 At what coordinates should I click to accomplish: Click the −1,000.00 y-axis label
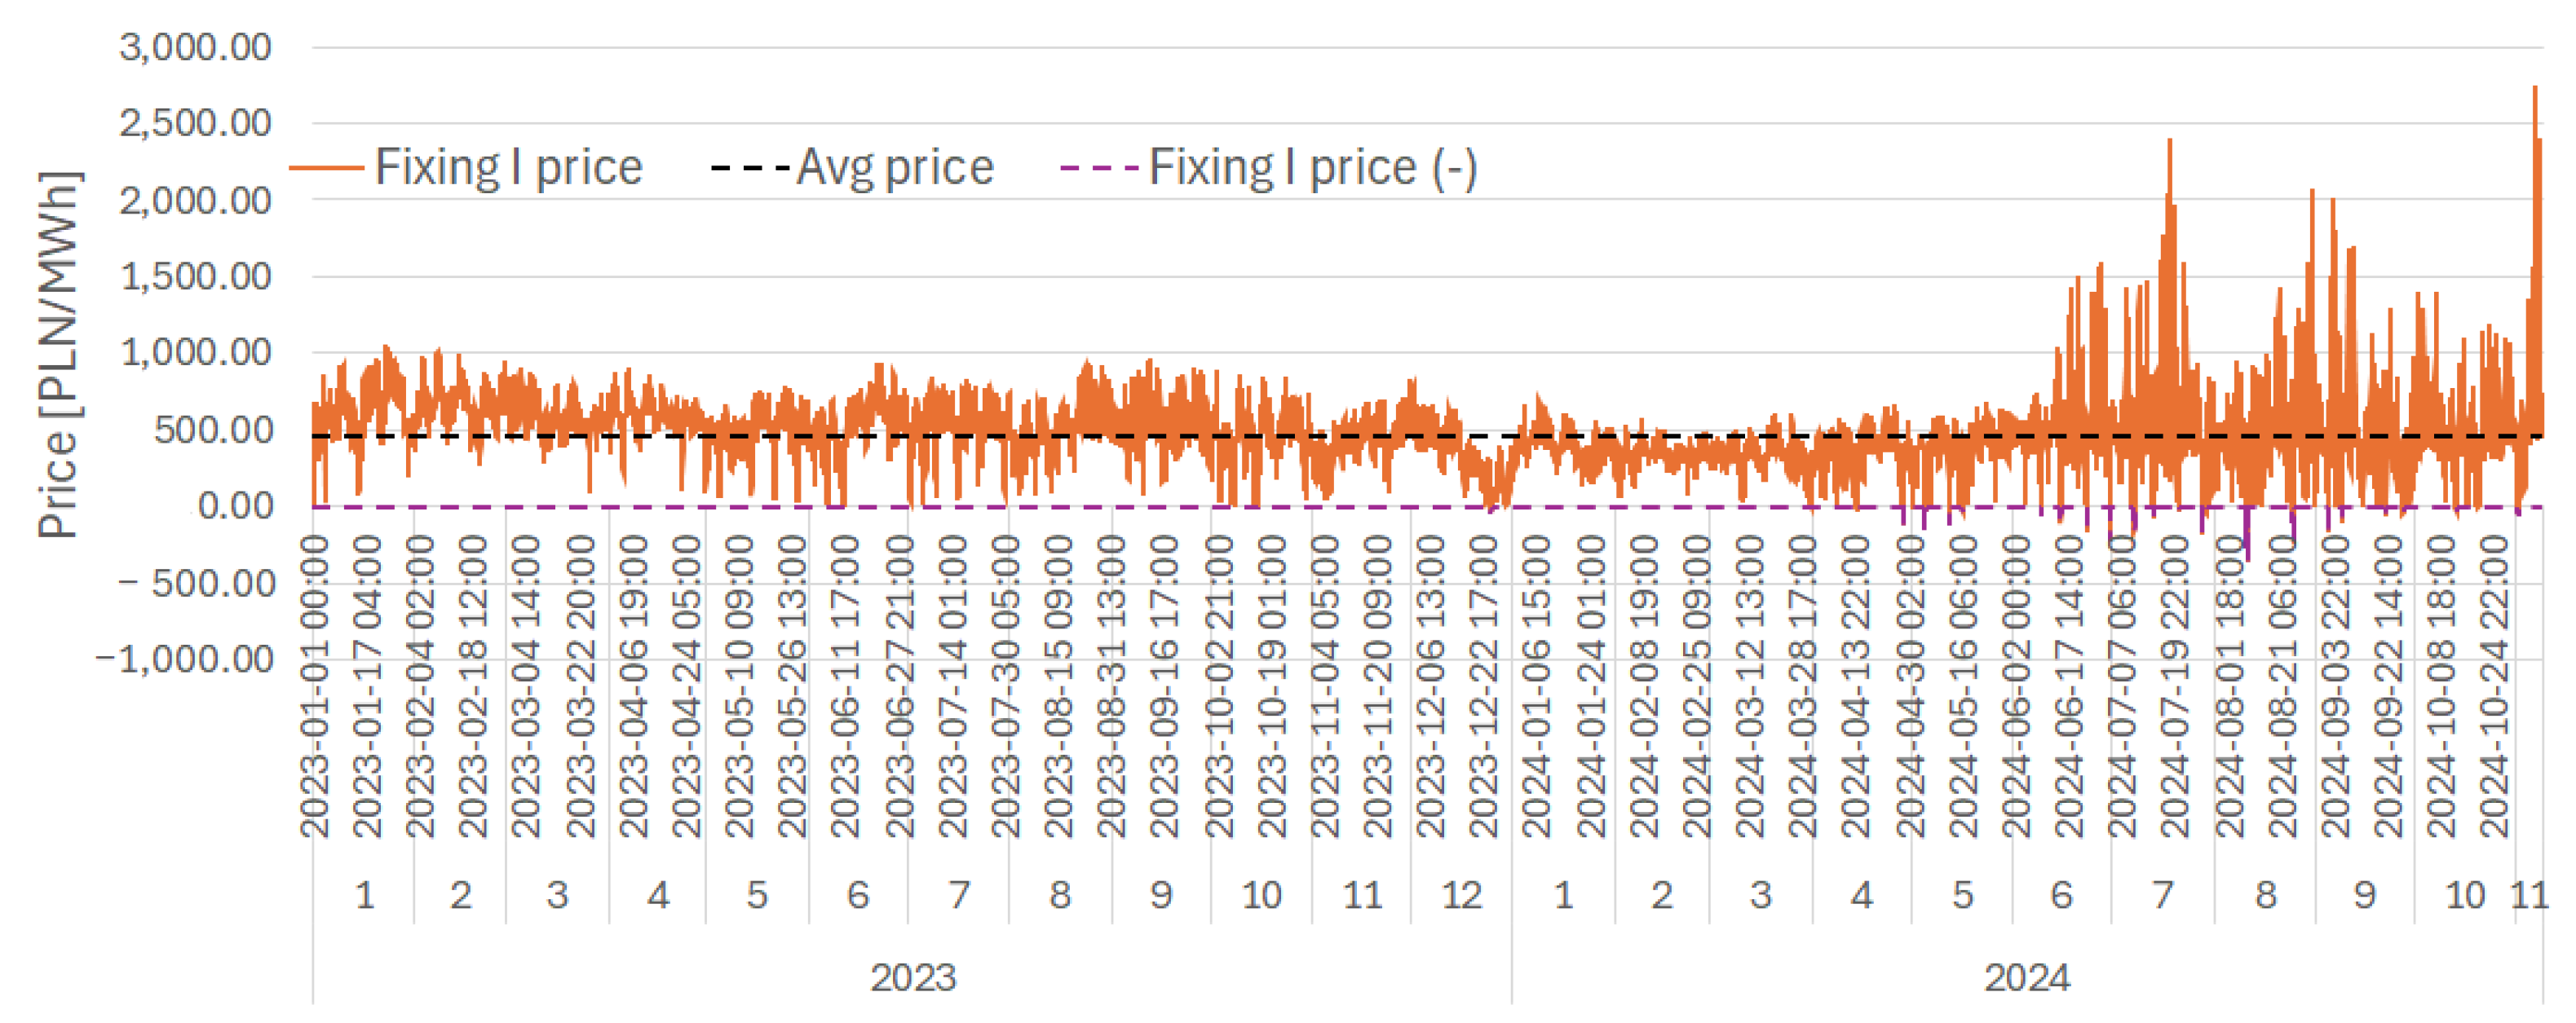184,659
